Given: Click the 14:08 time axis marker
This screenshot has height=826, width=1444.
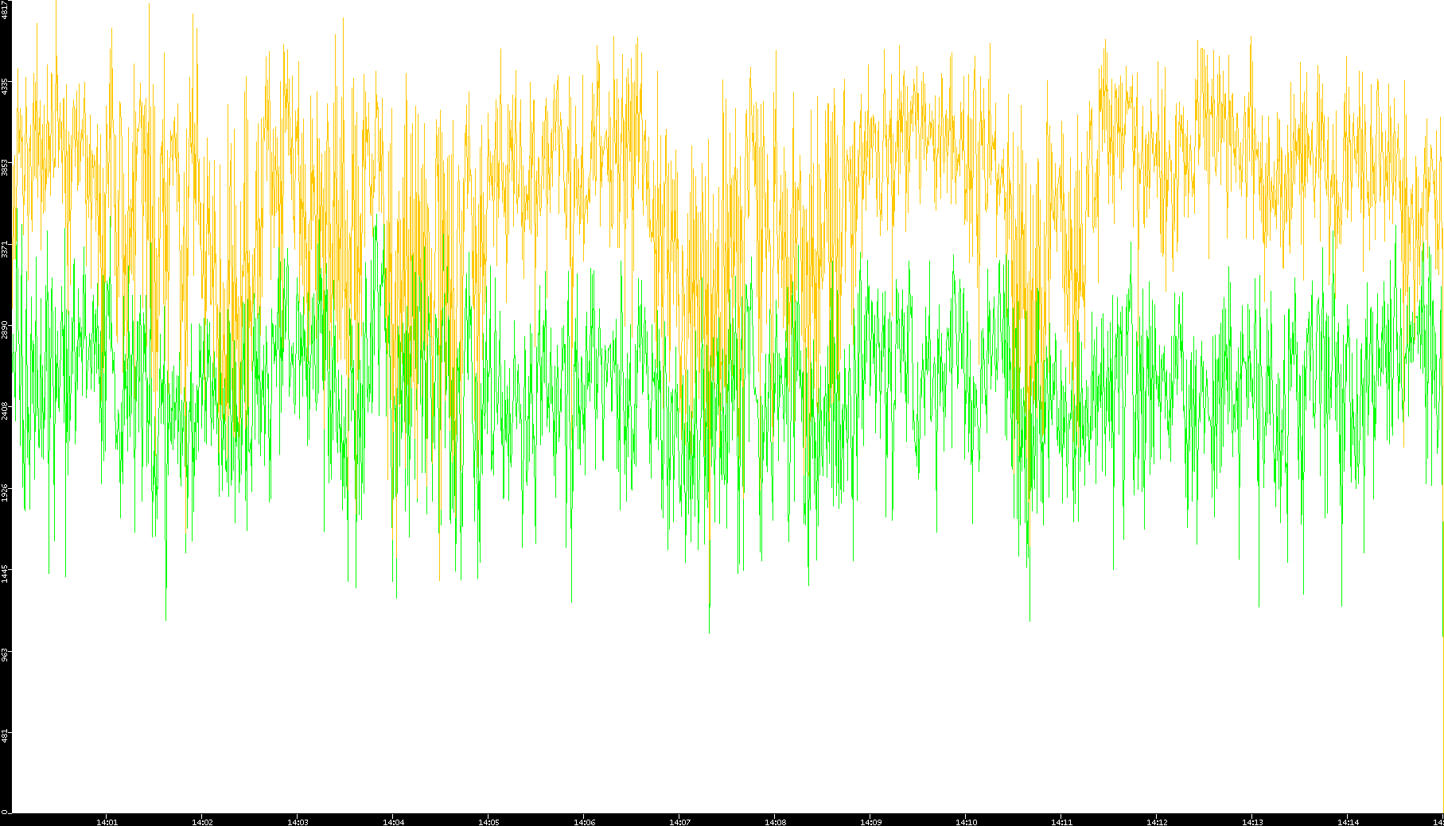Looking at the screenshot, I should coord(775,822).
